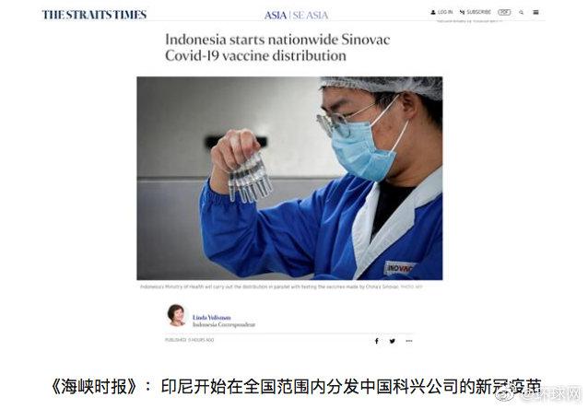Click the SUBSCRIBE link
588x409 pixels.
[478, 12]
